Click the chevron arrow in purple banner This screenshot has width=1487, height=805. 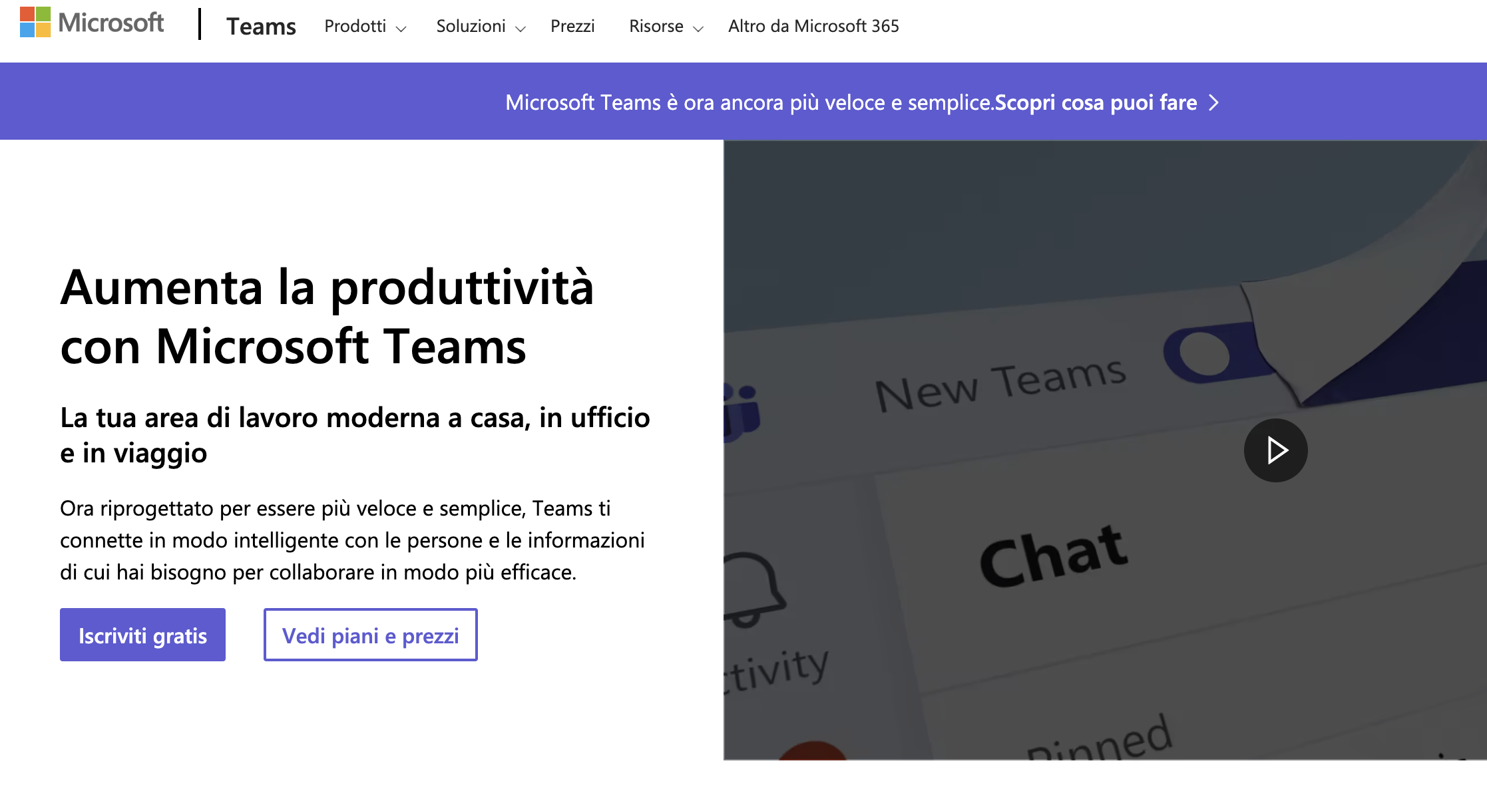[1214, 102]
